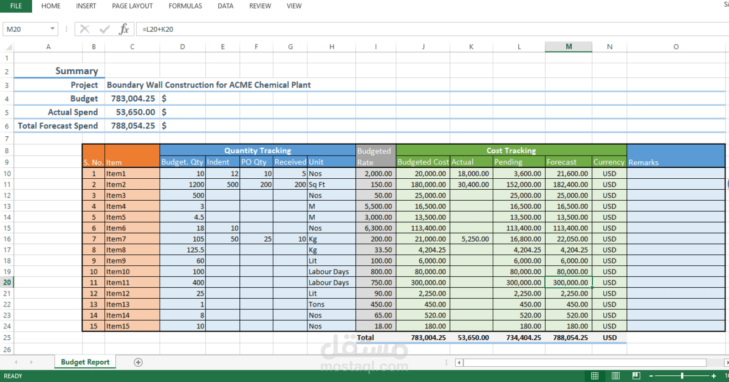
Task: Zoom out using the minus icon
Action: [x=651, y=376]
